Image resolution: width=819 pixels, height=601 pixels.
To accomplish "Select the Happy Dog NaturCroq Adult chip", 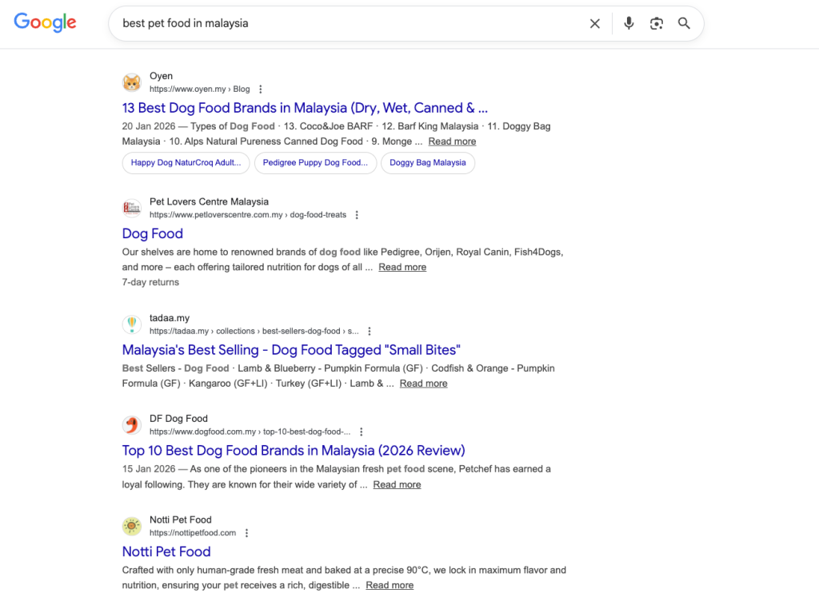I will click(x=186, y=163).
